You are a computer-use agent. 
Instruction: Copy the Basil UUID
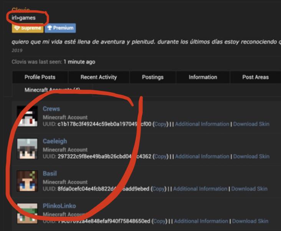[159, 189]
